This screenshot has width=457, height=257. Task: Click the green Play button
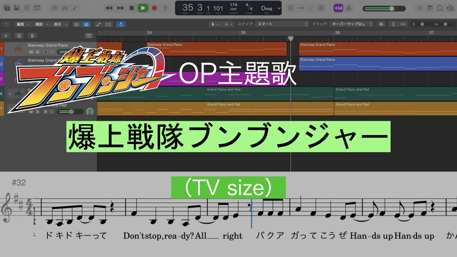(143, 8)
